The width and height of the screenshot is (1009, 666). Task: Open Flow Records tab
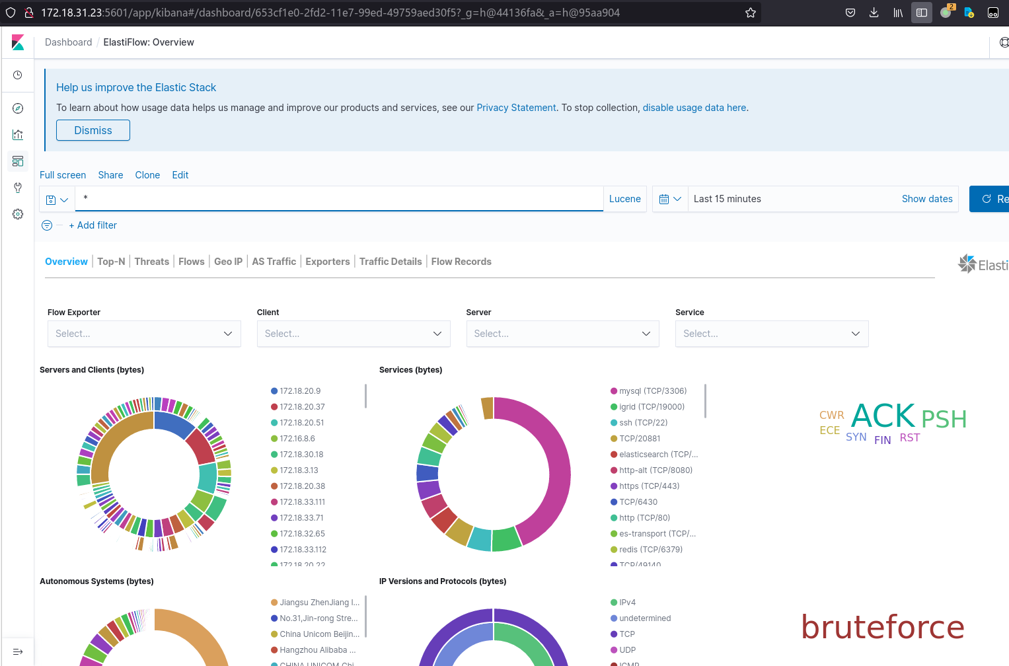coord(461,262)
